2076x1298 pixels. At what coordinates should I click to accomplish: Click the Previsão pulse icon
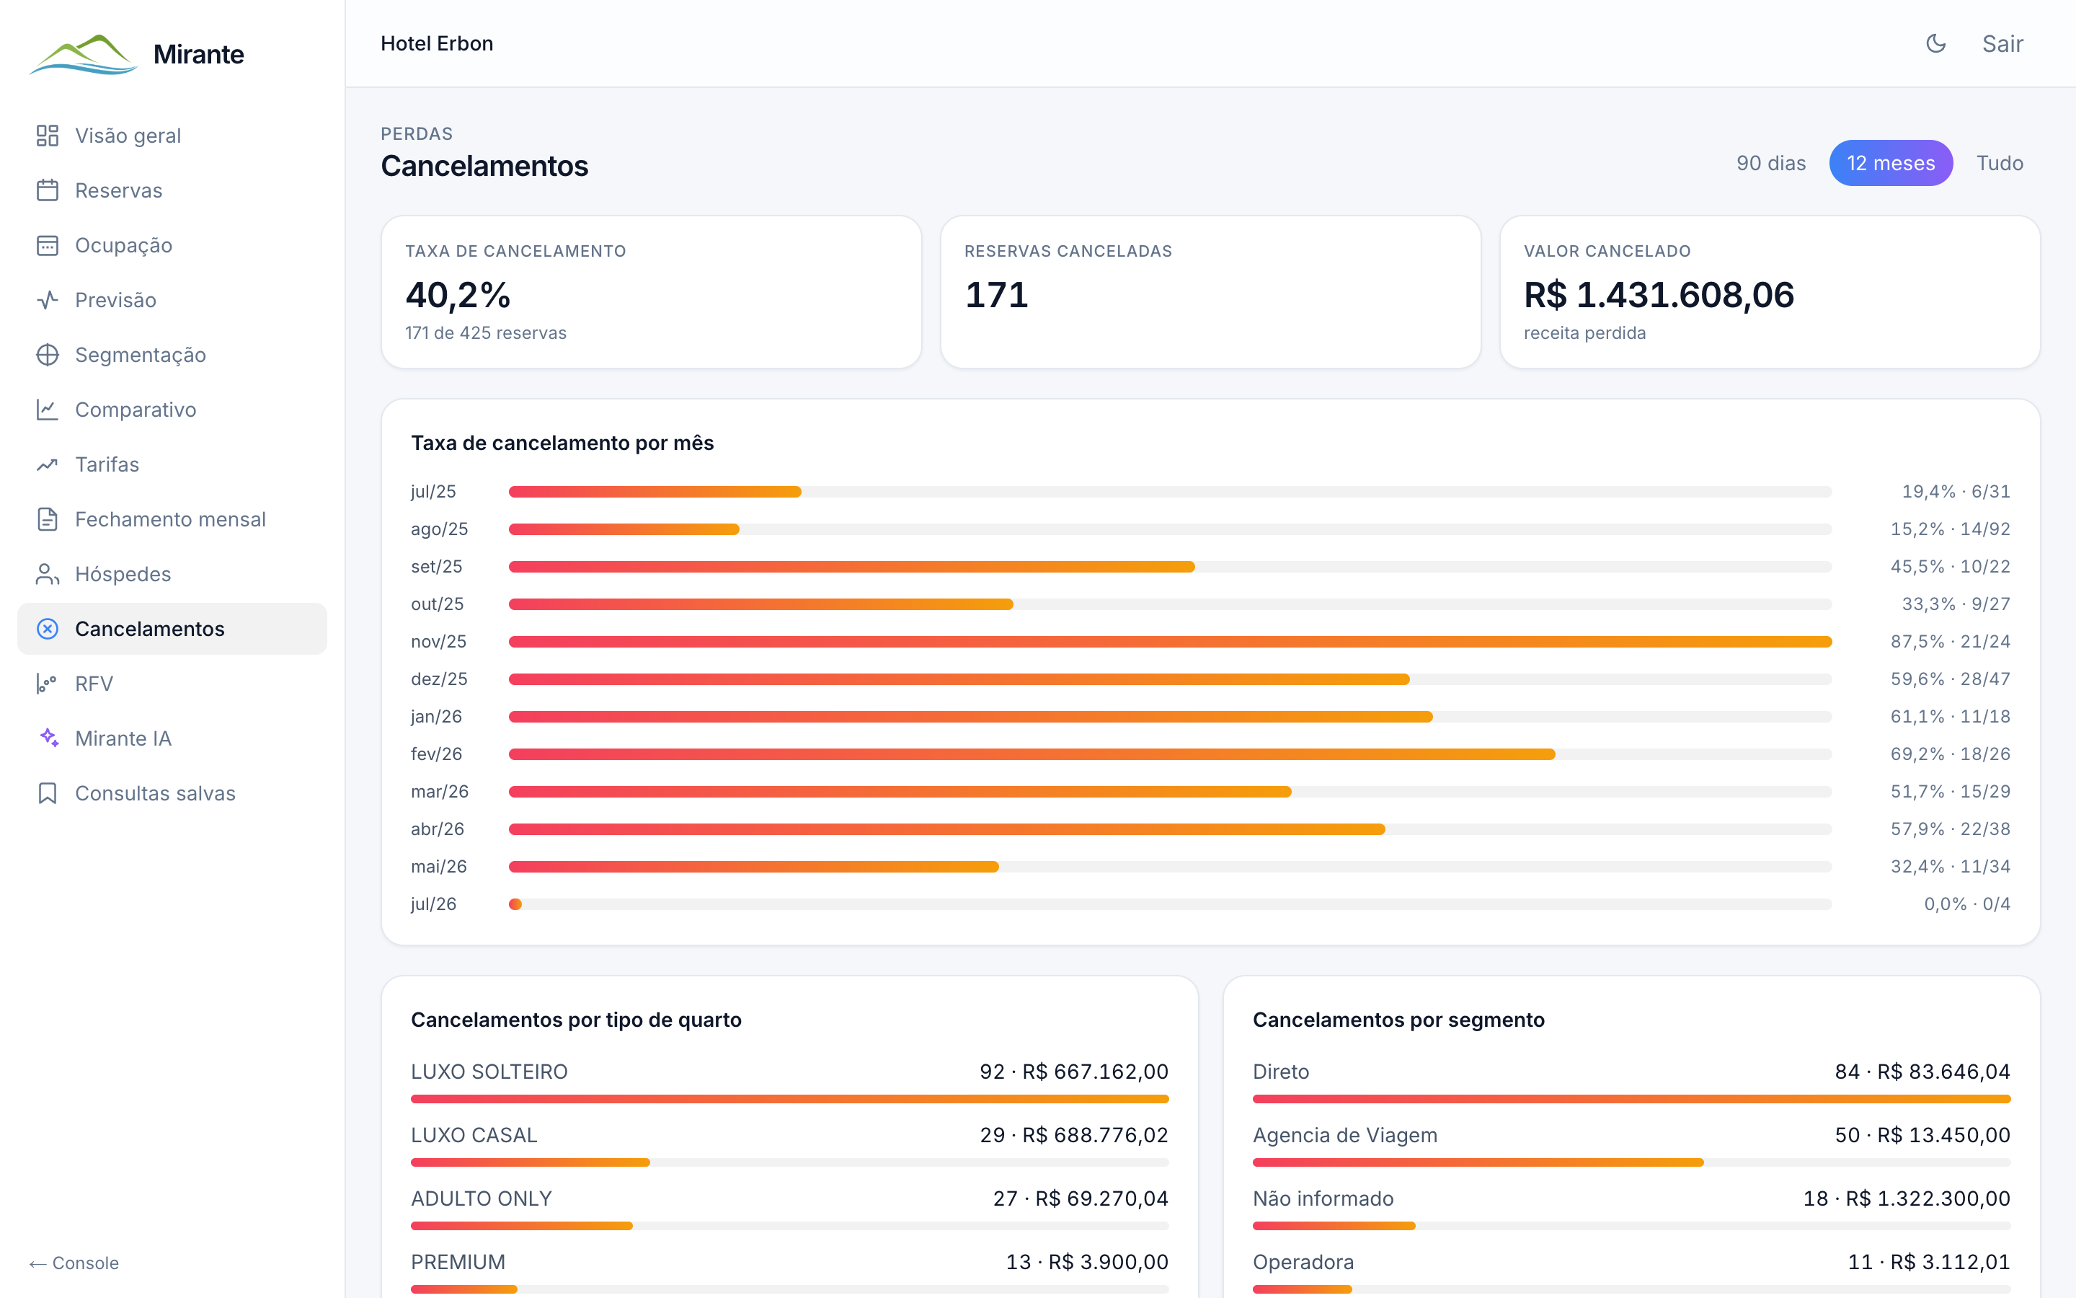point(47,299)
